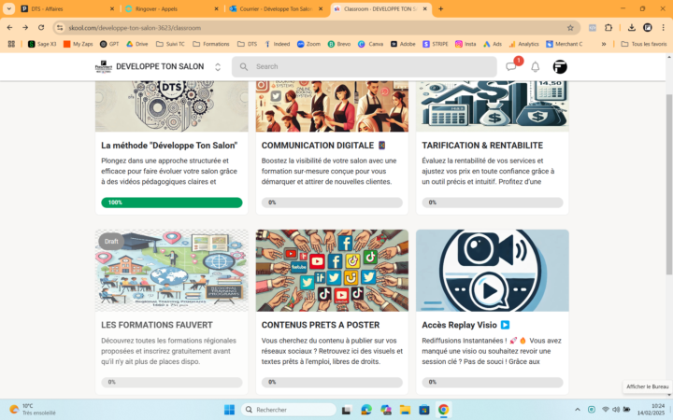The image size is (673, 420).
Task: Open the Zoom bookmark
Action: click(x=308, y=44)
